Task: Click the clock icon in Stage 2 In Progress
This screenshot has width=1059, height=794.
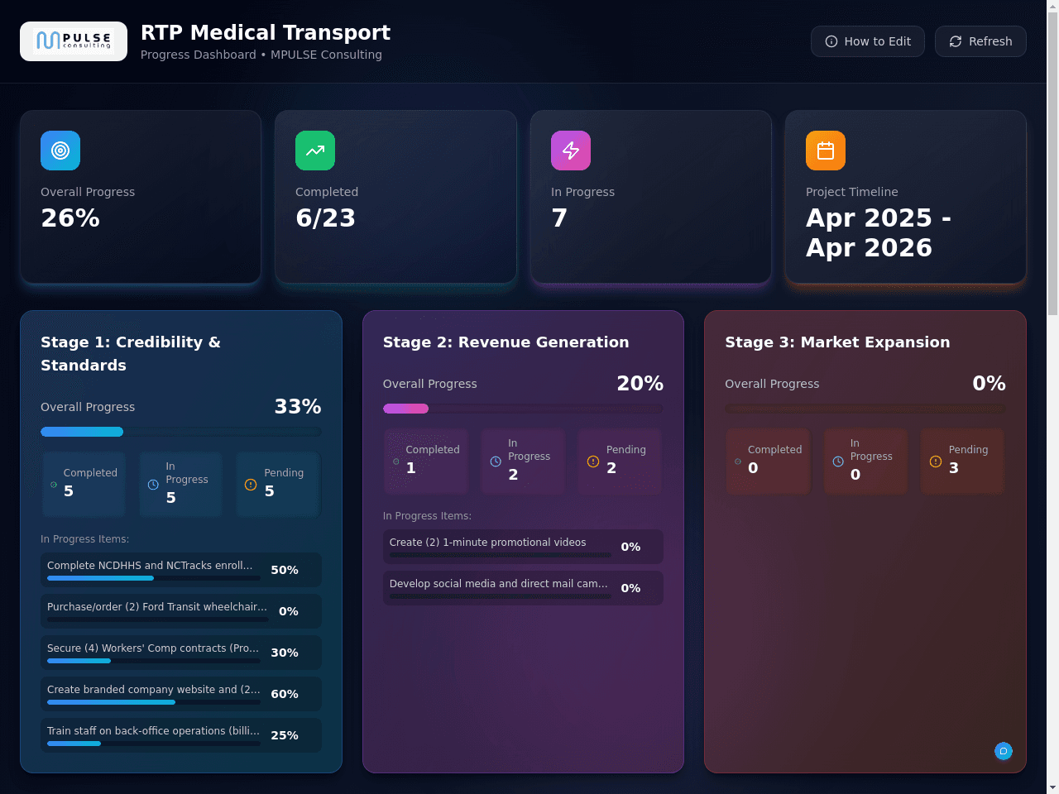Action: (x=496, y=462)
